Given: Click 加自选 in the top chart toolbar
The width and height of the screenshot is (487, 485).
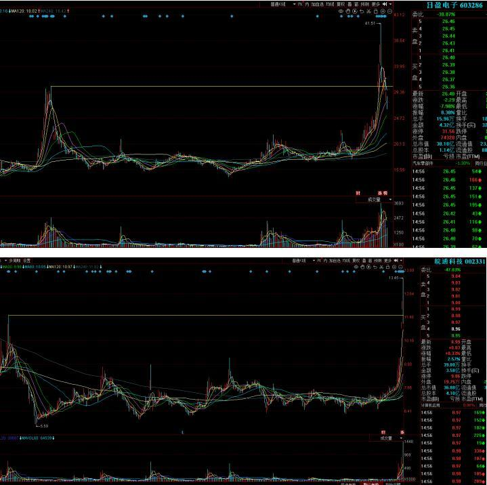Looking at the screenshot, I should (316, 4).
